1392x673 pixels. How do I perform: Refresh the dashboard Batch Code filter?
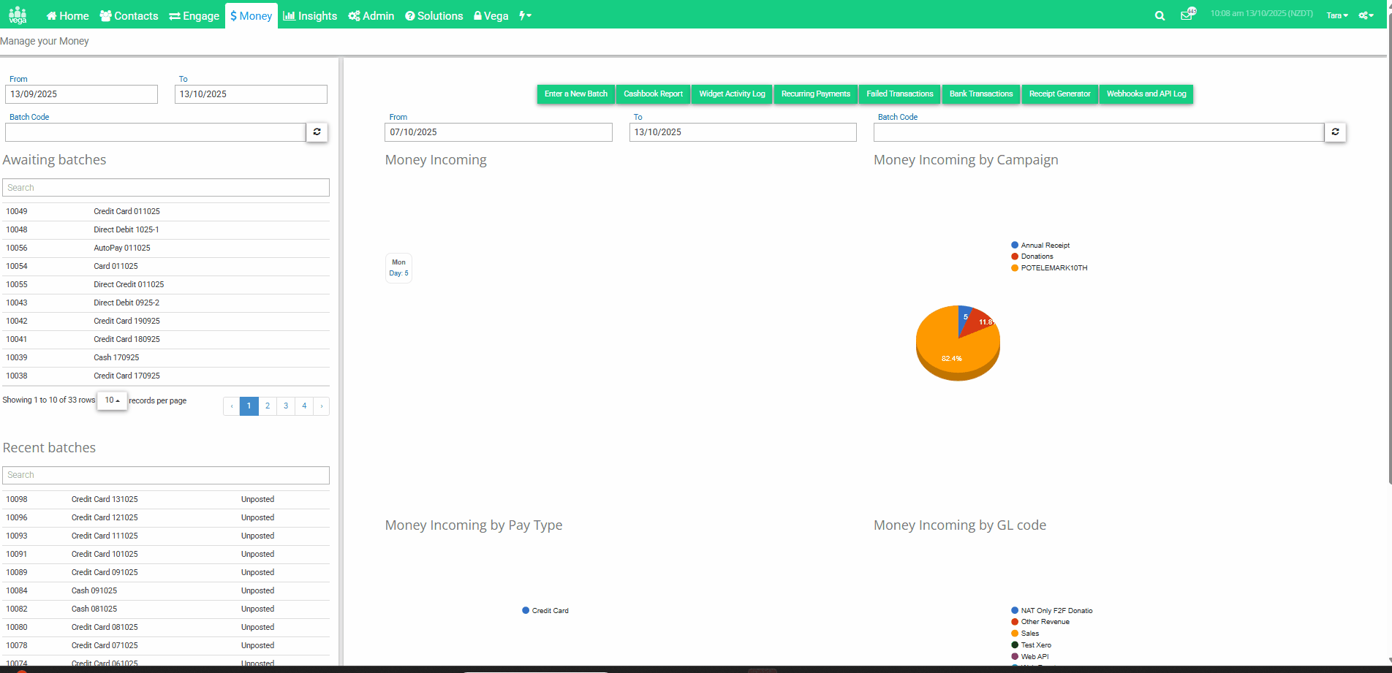(1335, 132)
